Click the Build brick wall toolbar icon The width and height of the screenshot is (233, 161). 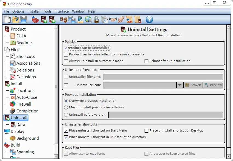(35, 20)
